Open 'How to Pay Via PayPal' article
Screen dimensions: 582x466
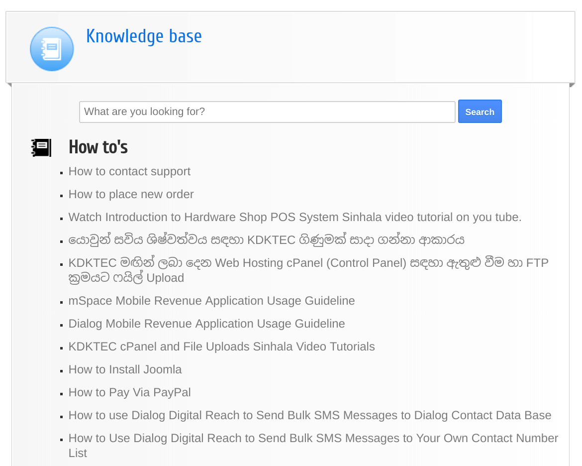click(129, 392)
